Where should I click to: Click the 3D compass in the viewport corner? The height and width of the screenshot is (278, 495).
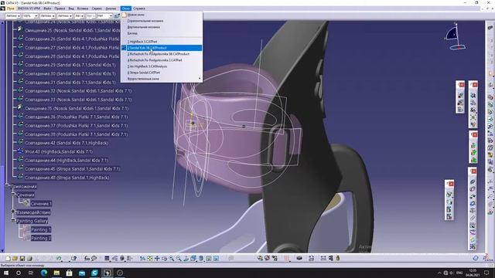(455, 36)
